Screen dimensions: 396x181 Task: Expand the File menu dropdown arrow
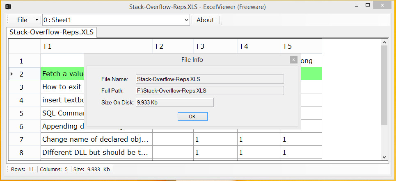coord(37,20)
